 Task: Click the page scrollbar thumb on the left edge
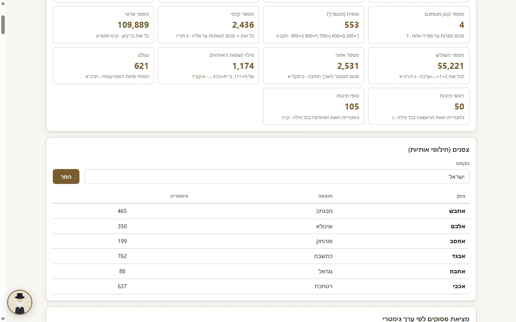(x=3, y=25)
